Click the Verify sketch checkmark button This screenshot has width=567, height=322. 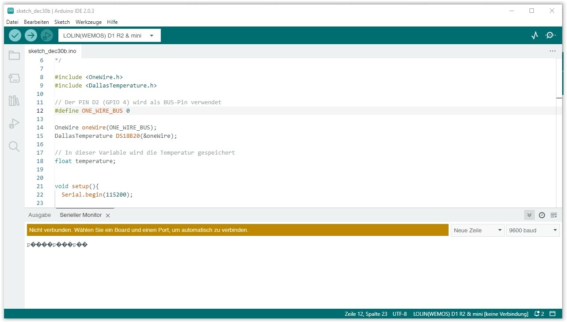[x=15, y=35]
